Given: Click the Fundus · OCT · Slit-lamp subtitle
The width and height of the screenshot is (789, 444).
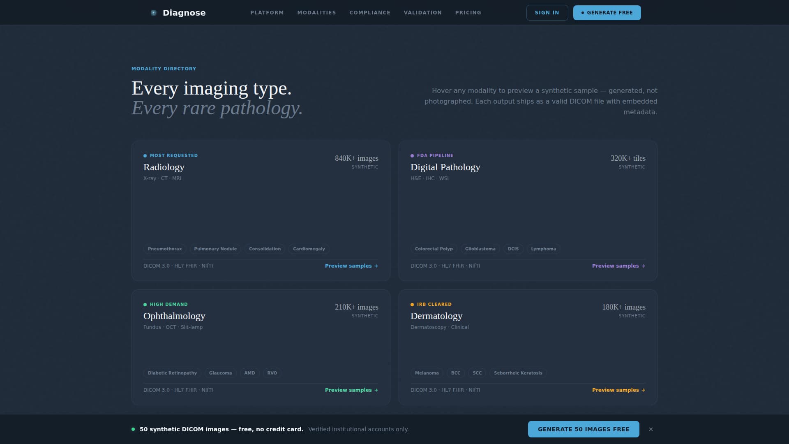Looking at the screenshot, I should point(173,327).
